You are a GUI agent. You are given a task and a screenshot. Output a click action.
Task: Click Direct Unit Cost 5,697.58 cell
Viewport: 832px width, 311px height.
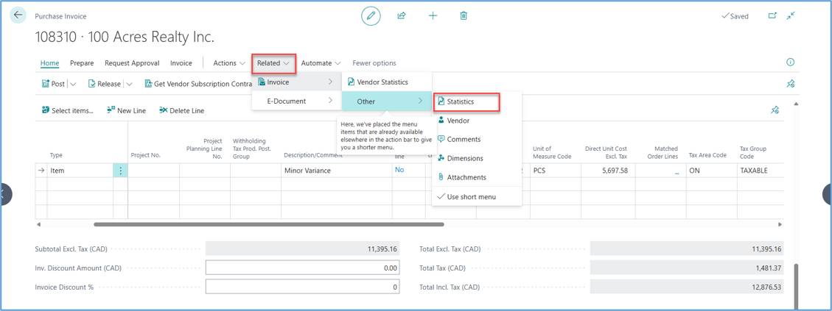tap(607, 171)
